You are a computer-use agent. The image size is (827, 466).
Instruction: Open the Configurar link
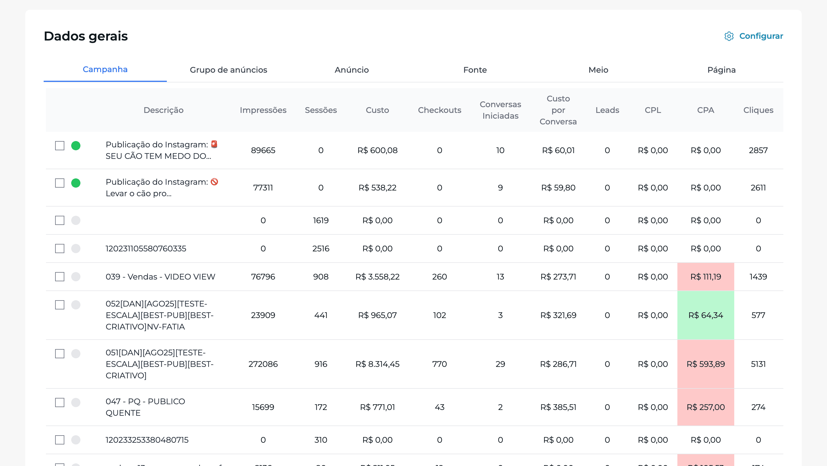click(761, 36)
